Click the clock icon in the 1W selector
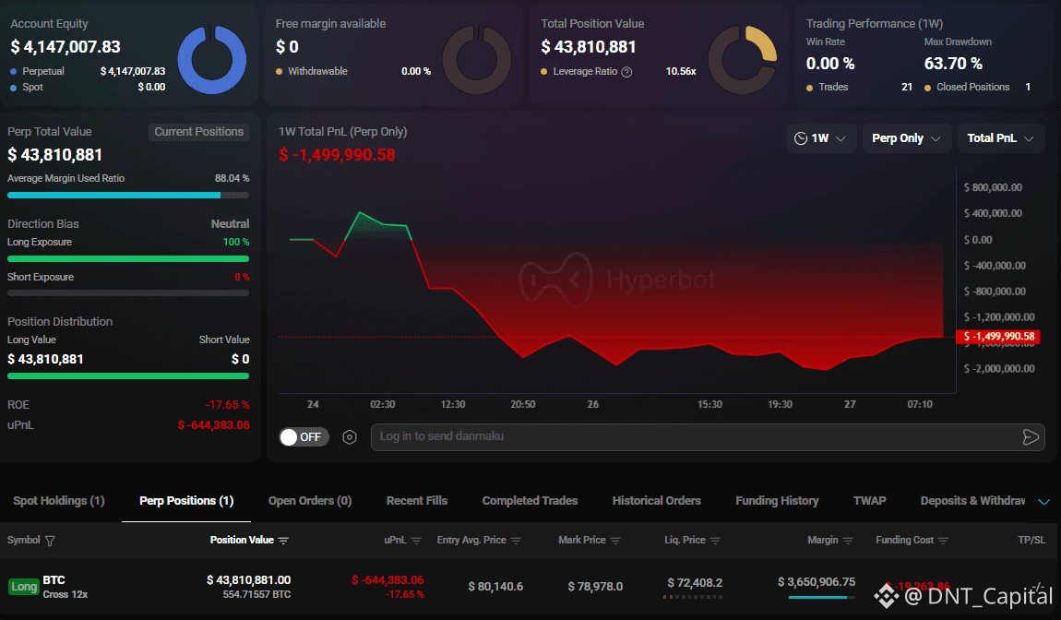Image resolution: width=1061 pixels, height=620 pixels. [801, 138]
